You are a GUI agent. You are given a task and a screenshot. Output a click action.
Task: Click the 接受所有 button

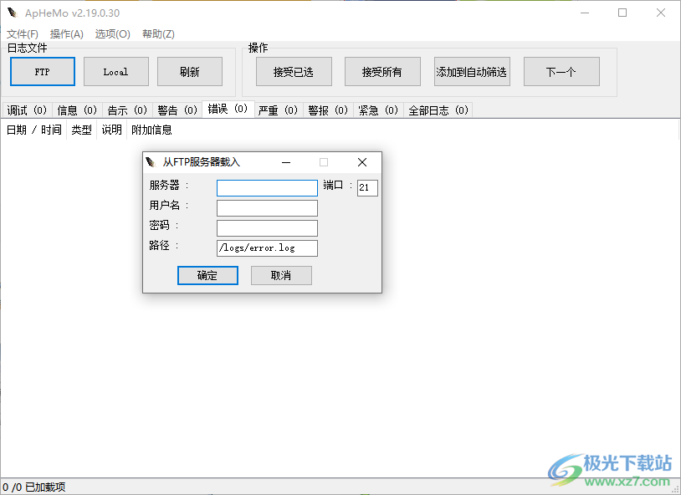(382, 72)
